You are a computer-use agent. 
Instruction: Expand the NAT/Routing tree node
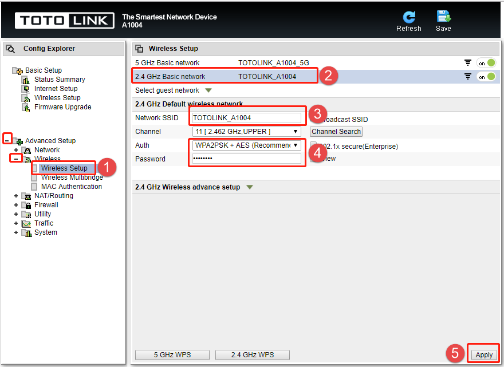(x=16, y=196)
